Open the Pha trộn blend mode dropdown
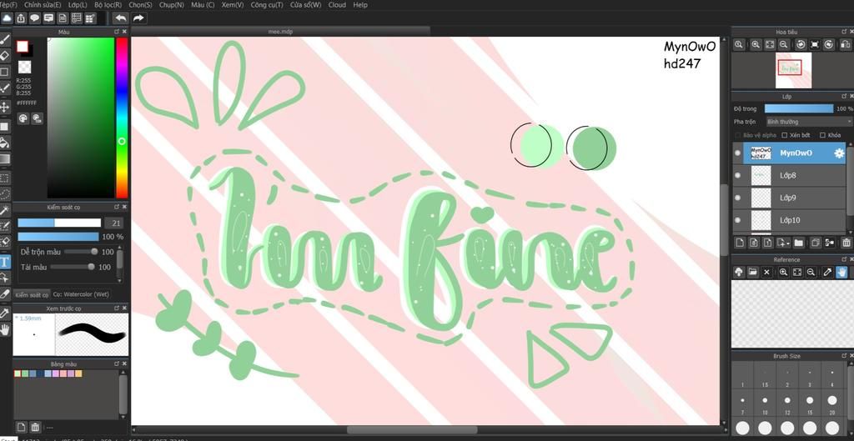 pyautogui.click(x=808, y=122)
